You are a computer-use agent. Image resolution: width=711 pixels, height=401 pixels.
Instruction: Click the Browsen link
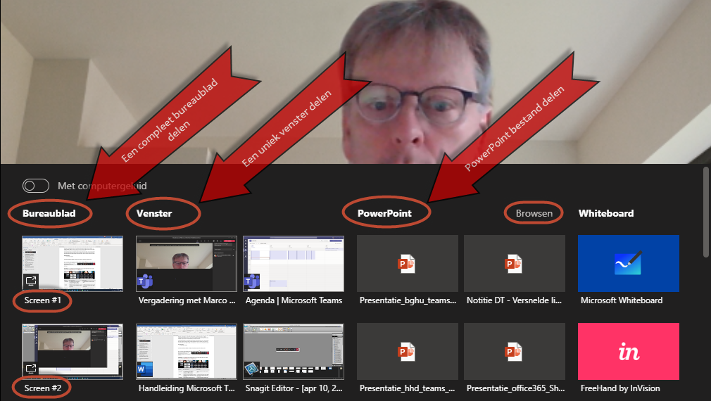534,213
